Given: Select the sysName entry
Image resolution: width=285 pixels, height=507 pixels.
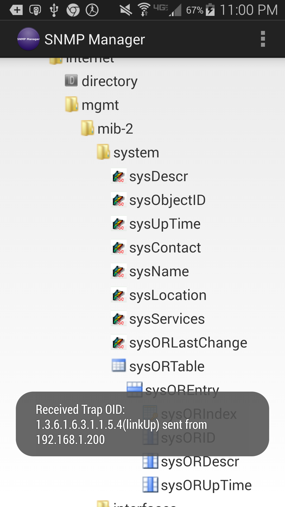Looking at the screenshot, I should (159, 271).
